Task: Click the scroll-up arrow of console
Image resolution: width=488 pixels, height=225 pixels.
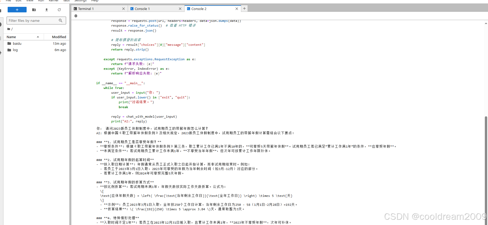Action: (486, 23)
